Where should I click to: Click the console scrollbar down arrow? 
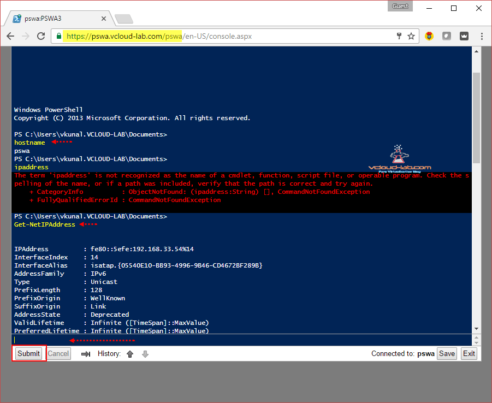(x=476, y=329)
